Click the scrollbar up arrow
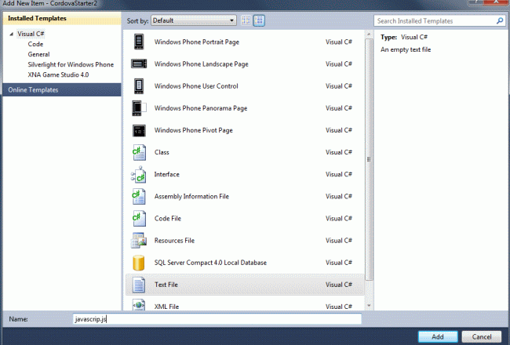Image resolution: width=510 pixels, height=345 pixels. 369,34
